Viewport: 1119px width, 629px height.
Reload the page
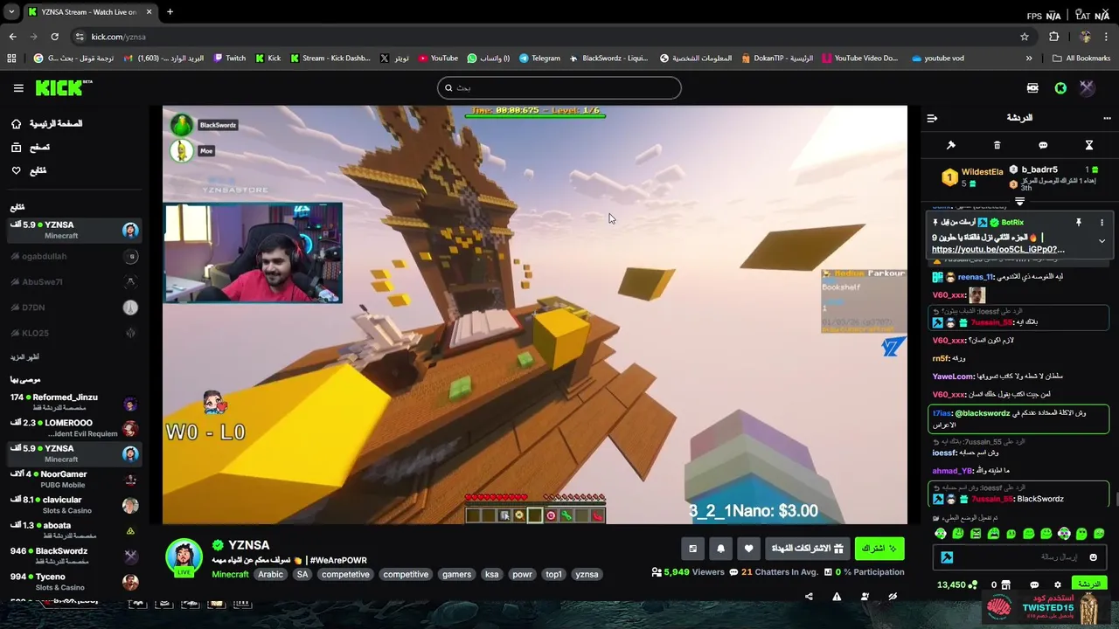coord(54,37)
